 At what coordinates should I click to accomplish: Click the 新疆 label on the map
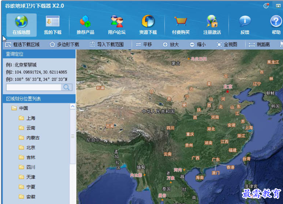coord(100,88)
